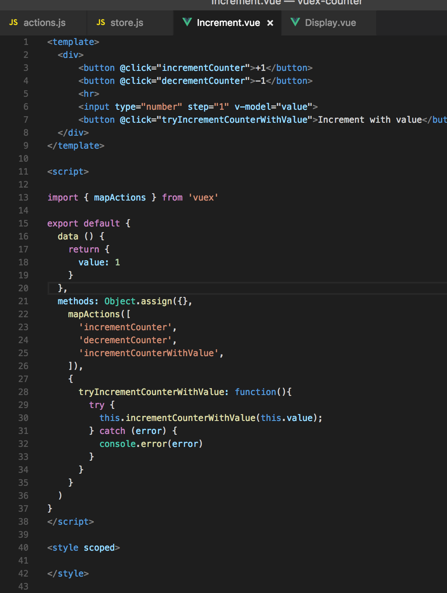Click 'methods:' on line 21
The image size is (447, 593).
click(79, 301)
